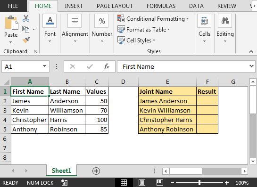Select Normal view in status bar
This screenshot has height=187, width=257.
[124, 182]
